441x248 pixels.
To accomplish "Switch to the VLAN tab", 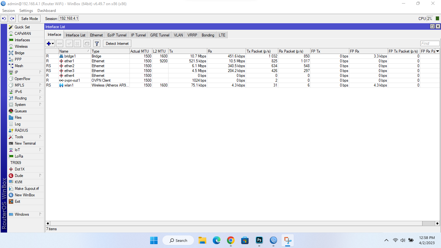I will pyautogui.click(x=178, y=35).
